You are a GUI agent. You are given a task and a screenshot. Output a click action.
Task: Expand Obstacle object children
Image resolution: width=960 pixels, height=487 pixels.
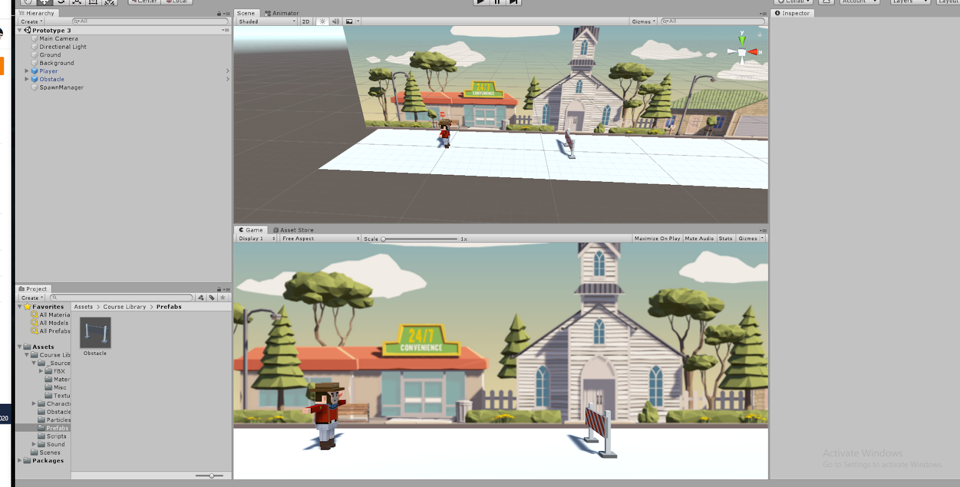coord(26,79)
